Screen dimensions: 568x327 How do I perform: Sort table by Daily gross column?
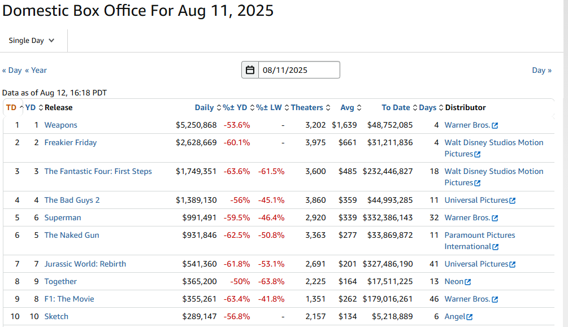point(207,107)
